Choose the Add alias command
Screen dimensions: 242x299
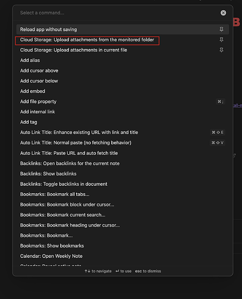click(123, 60)
